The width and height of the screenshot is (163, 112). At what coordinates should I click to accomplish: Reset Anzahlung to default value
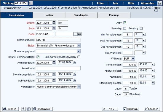(x=153, y=77)
